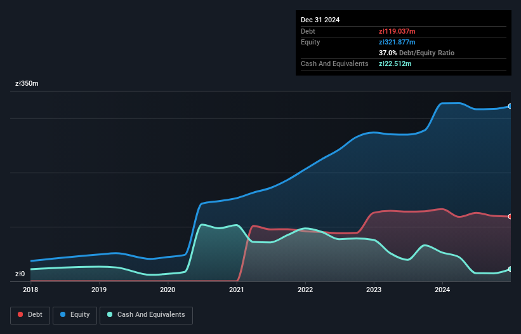Click the zł22.512m cash value
521x334 pixels.
click(x=395, y=63)
